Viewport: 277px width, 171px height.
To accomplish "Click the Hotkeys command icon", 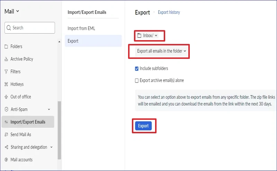I will (6, 84).
